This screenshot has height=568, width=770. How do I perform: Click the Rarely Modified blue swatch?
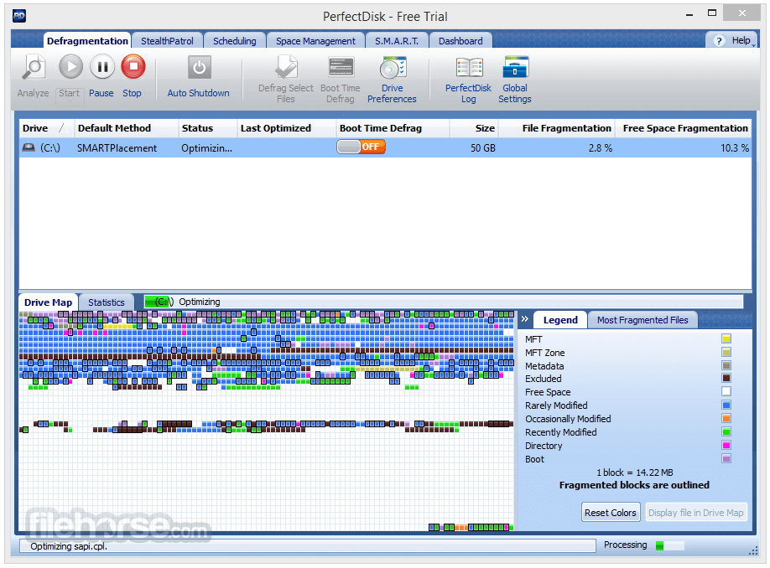726,405
